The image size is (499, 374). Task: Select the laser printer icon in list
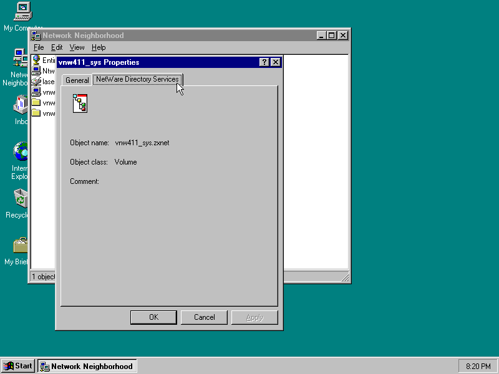36,82
